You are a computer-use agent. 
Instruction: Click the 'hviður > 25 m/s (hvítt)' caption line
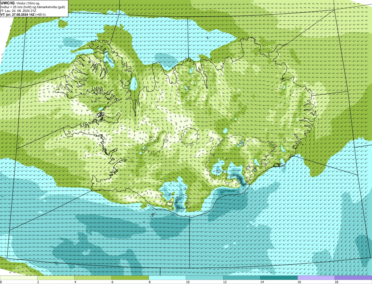[33, 7]
